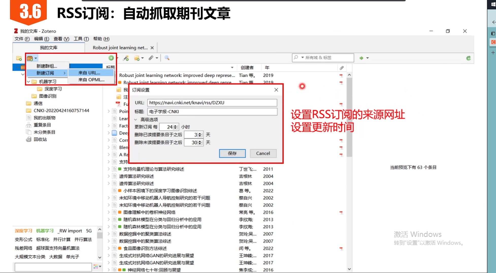This screenshot has height=273, width=496.
Task: Save the RSS subscription with 保存 button
Action: tap(232, 153)
